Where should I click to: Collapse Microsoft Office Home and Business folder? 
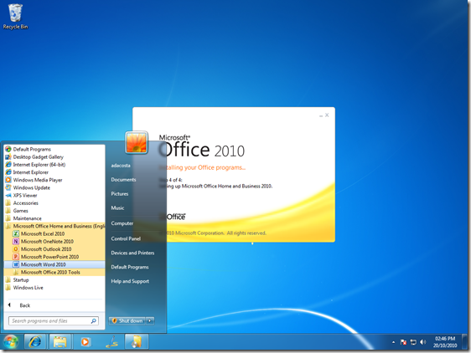[54, 226]
